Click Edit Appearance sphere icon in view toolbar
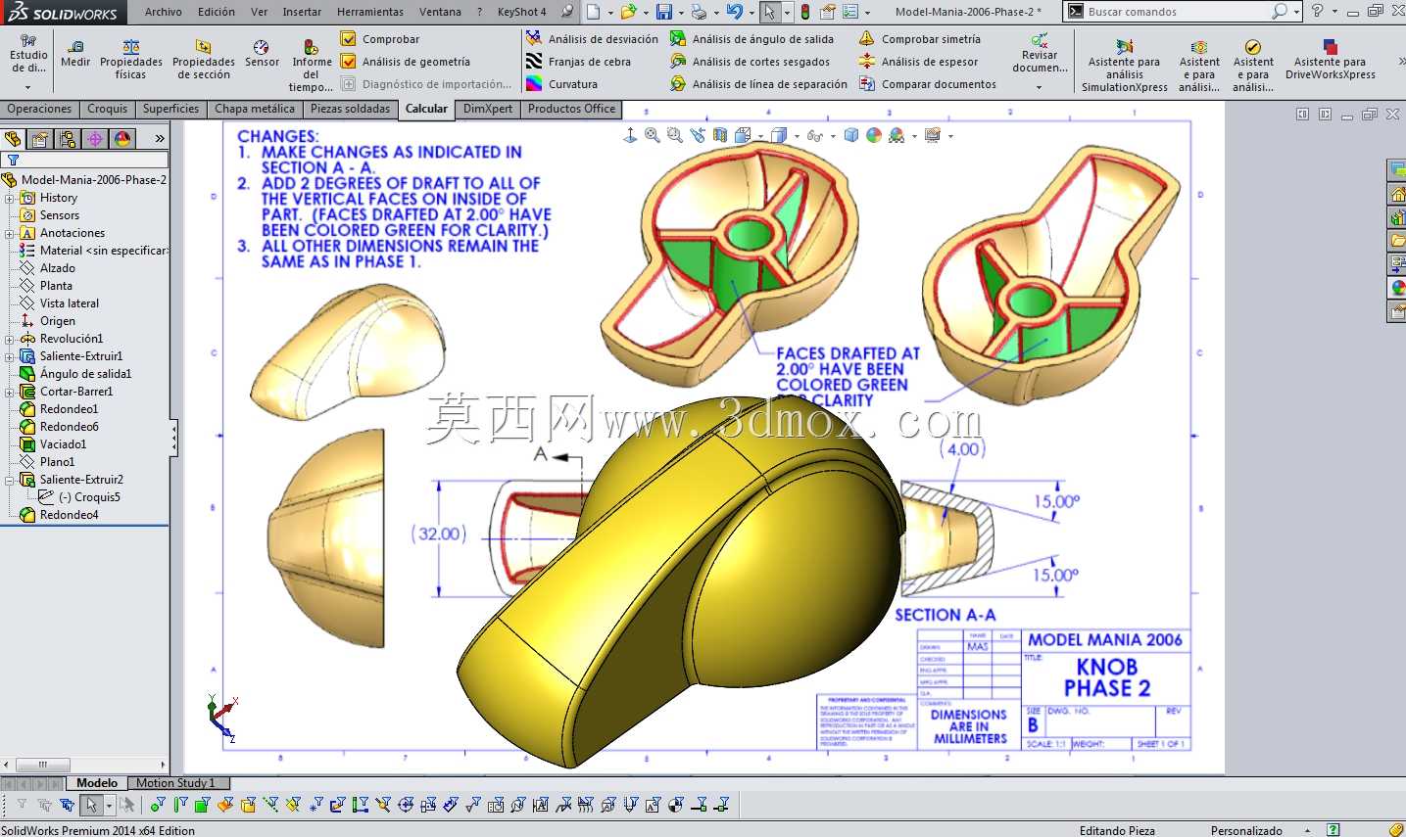The height and width of the screenshot is (837, 1406). [x=874, y=136]
